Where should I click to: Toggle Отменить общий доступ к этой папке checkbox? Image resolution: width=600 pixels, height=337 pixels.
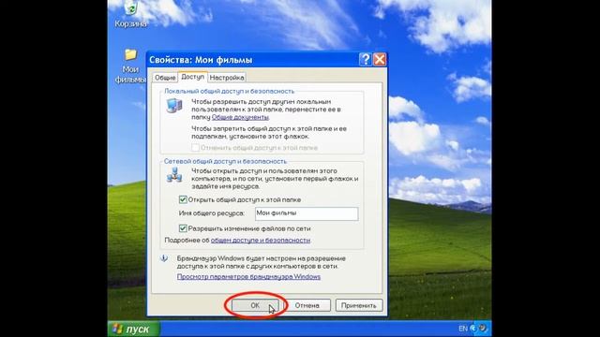tap(195, 148)
